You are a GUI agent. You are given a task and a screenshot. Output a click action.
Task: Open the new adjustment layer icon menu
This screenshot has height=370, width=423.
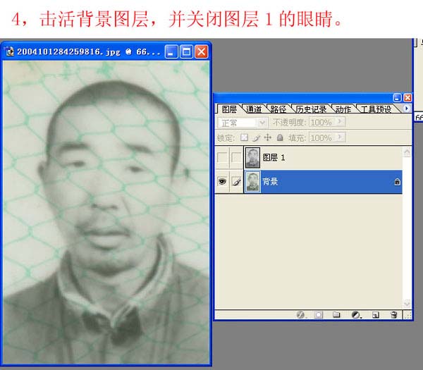coord(356,315)
